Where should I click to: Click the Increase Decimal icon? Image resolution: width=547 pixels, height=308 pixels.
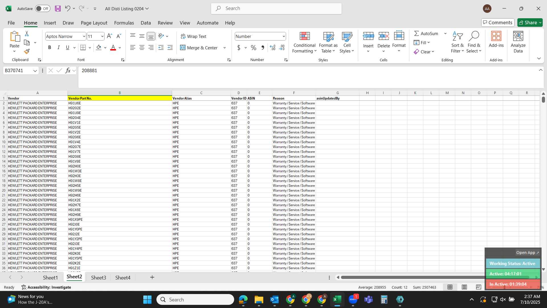(x=273, y=48)
